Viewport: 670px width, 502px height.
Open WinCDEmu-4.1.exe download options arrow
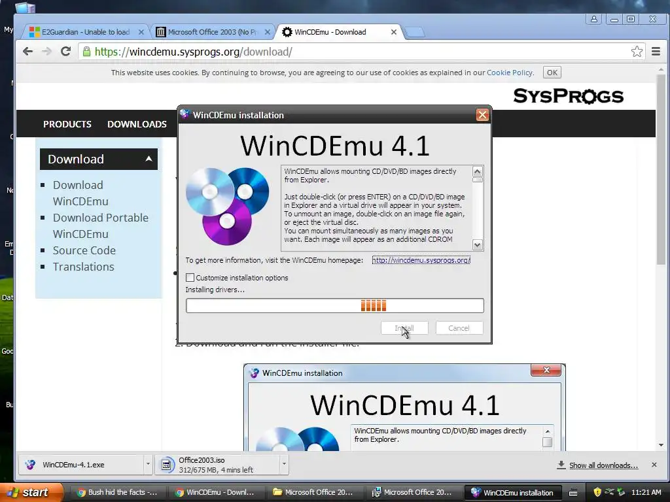tap(148, 464)
